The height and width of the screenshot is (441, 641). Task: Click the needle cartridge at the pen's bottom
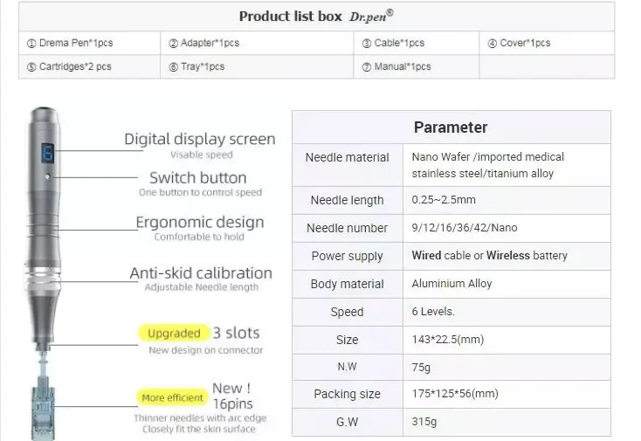coord(43,409)
